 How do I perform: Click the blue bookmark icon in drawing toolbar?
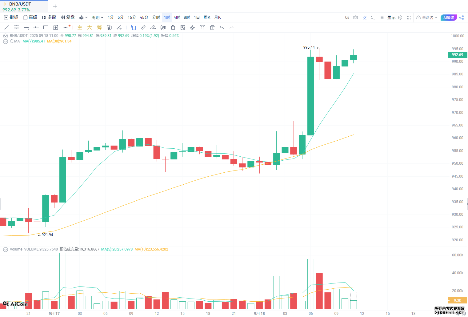(x=134, y=27)
